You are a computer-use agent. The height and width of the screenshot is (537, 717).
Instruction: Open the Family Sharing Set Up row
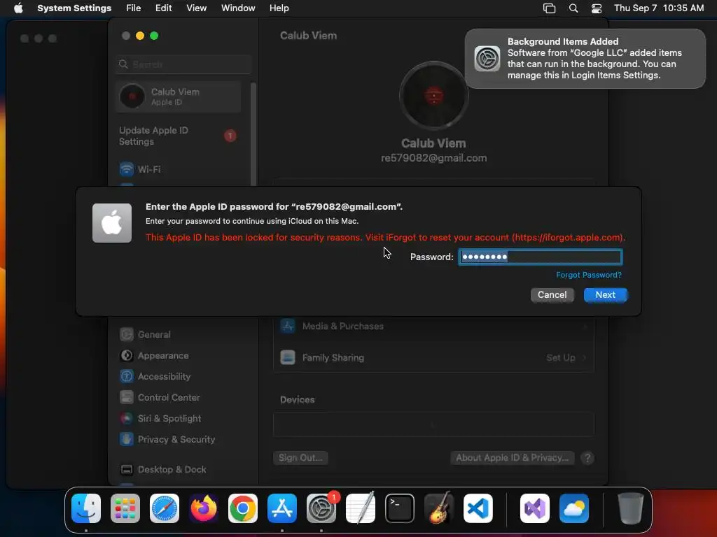point(434,357)
